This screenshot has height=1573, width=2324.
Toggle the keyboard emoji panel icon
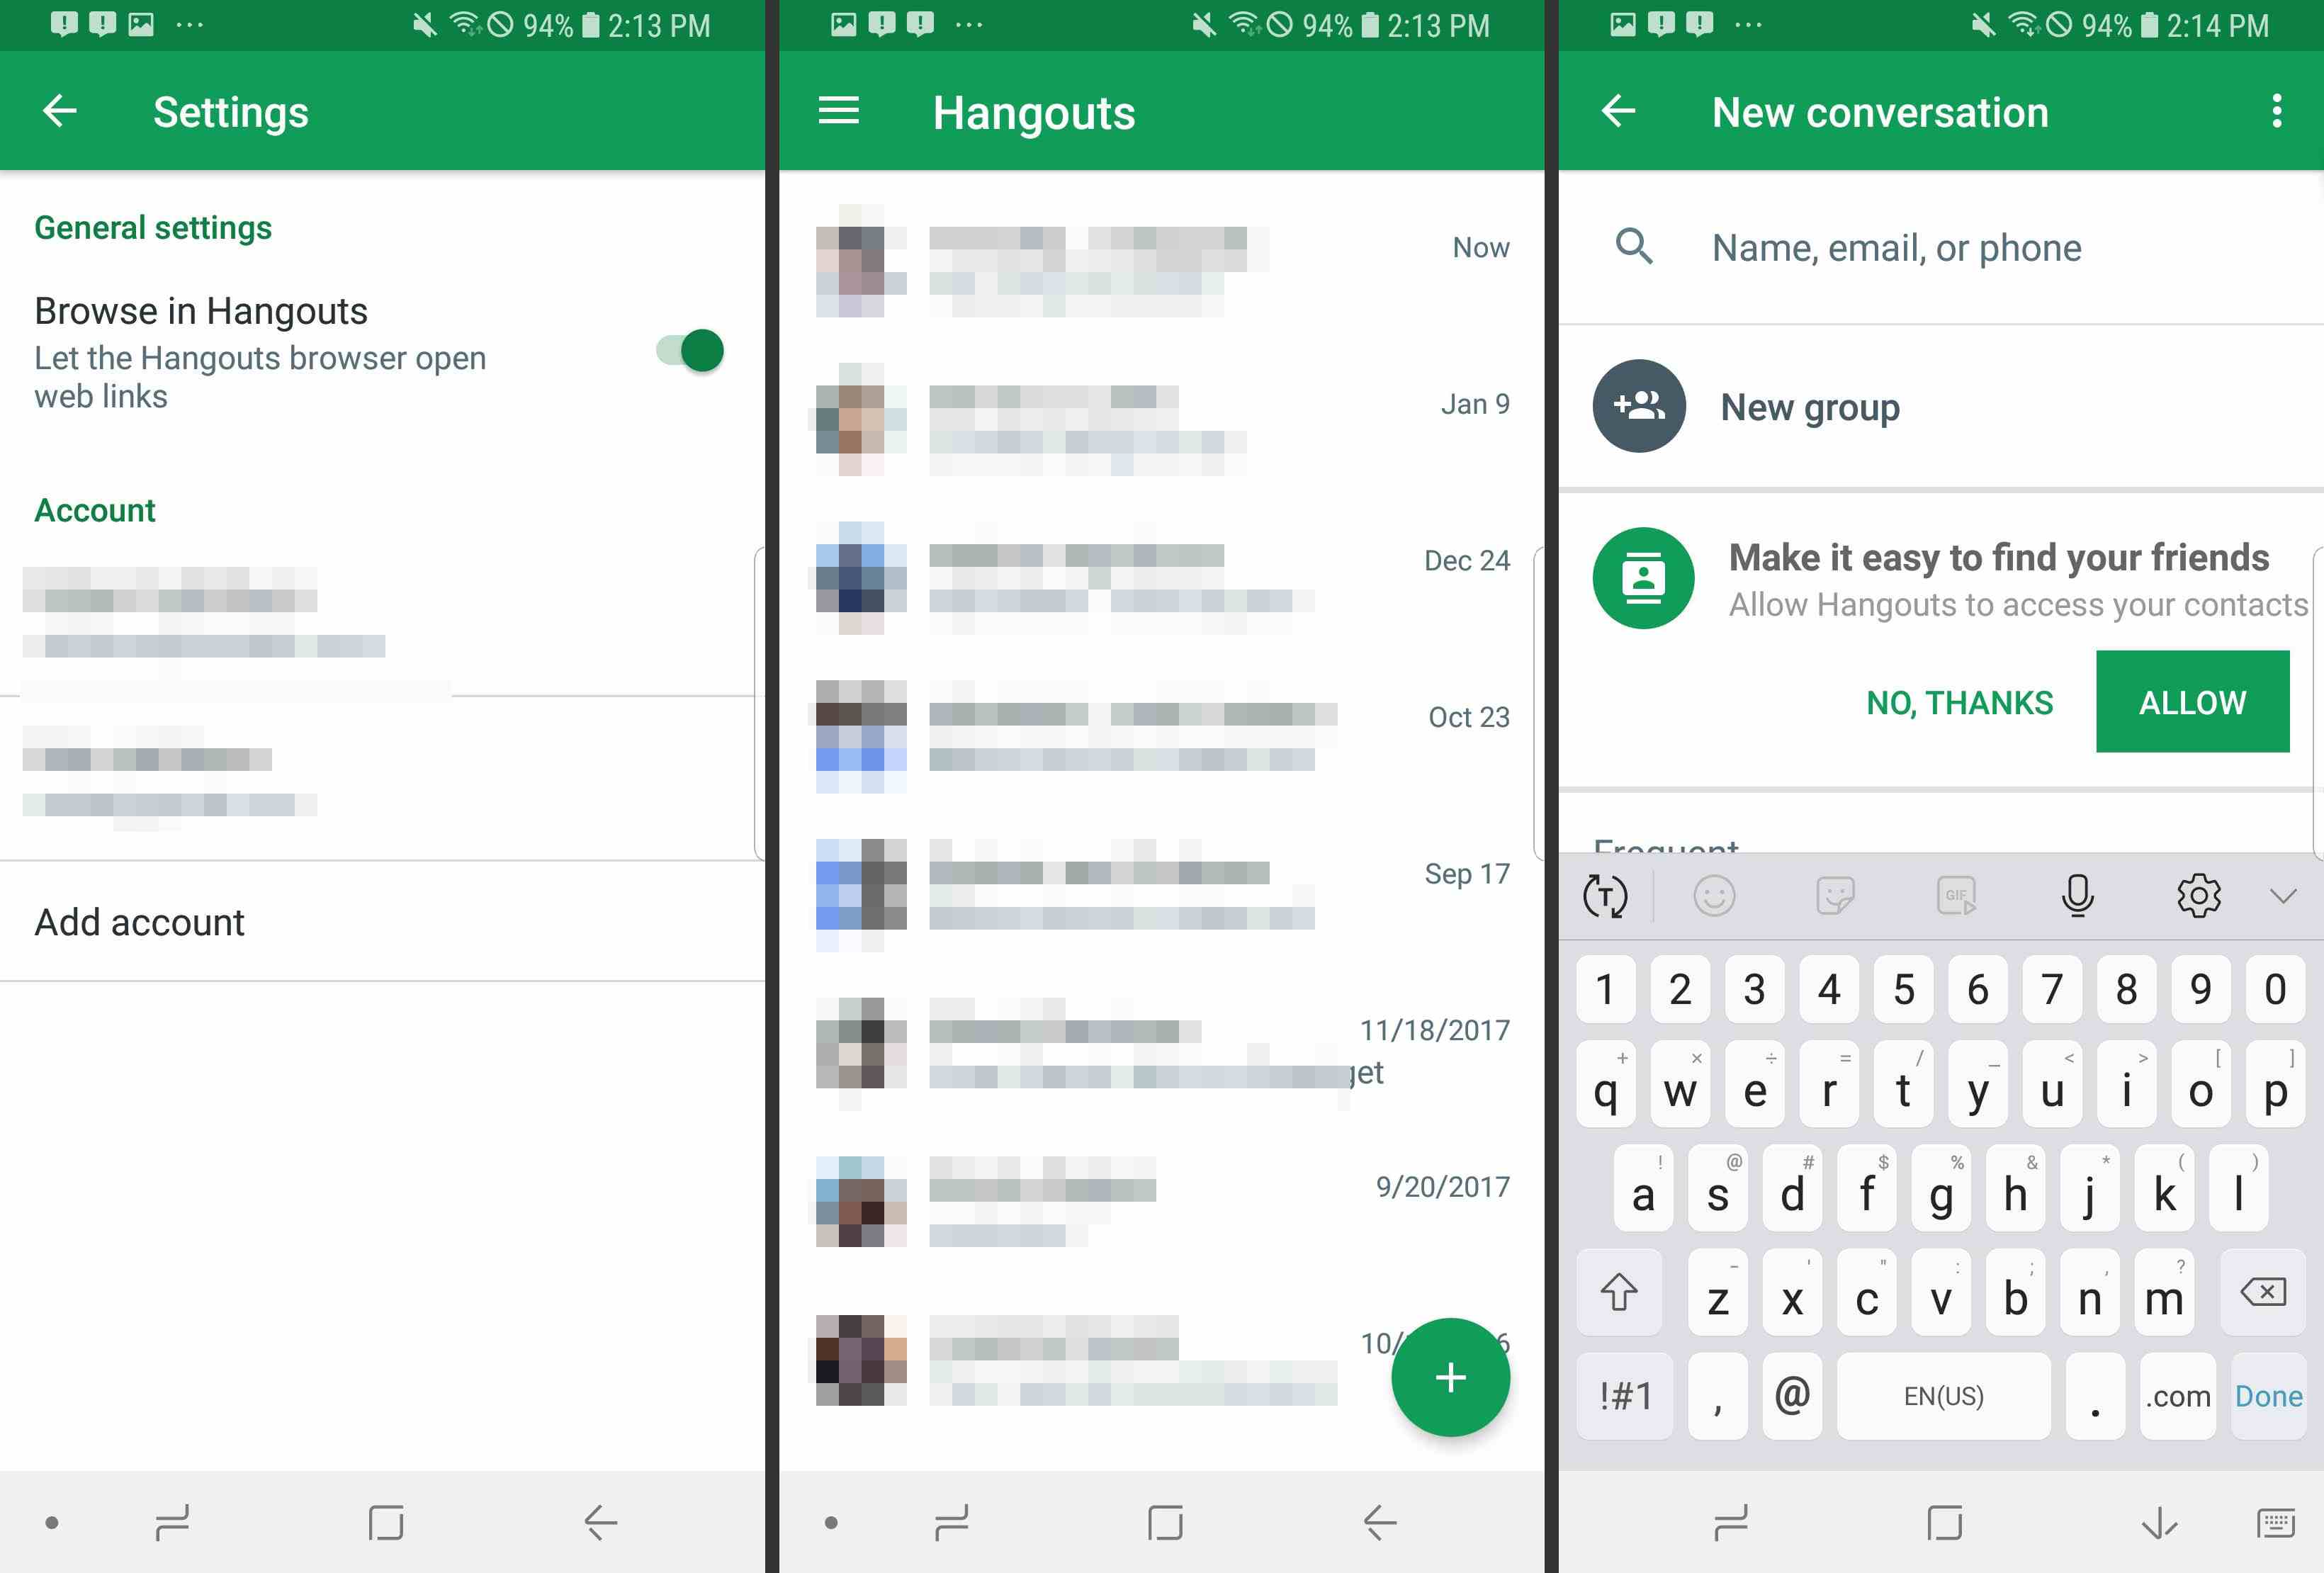click(x=1717, y=896)
